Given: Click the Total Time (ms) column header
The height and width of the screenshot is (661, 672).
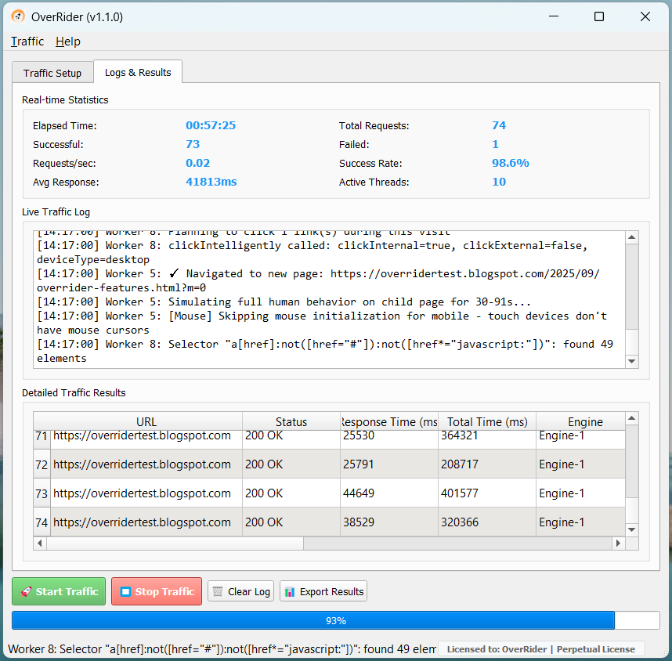Looking at the screenshot, I should pos(487,422).
